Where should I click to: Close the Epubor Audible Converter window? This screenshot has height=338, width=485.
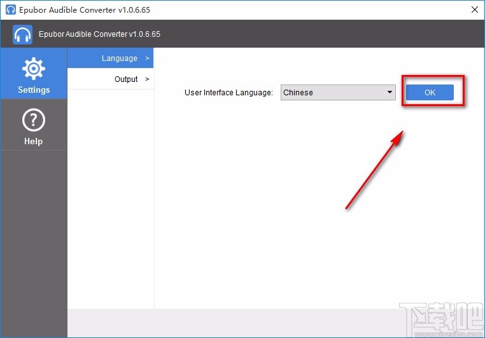474,10
